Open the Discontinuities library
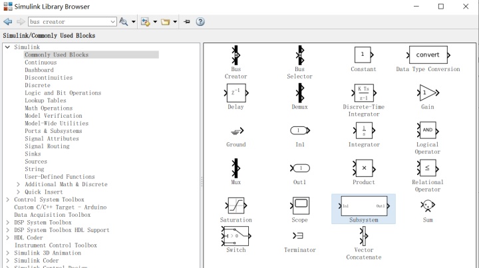Image resolution: width=479 pixels, height=268 pixels. (49, 78)
